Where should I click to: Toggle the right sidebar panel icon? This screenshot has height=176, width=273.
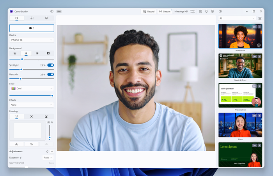coord(220,11)
